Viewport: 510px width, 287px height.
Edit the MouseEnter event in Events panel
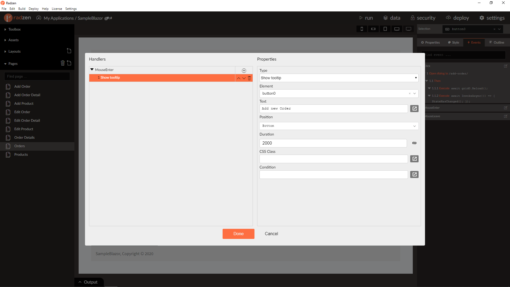(x=505, y=108)
